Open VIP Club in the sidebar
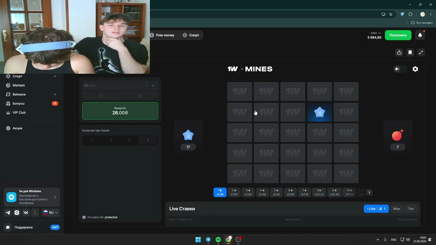This screenshot has height=245, width=436. pyautogui.click(x=19, y=112)
